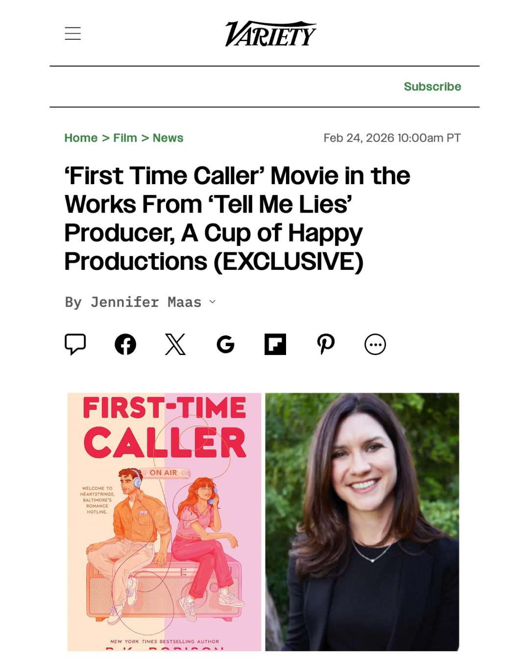This screenshot has width=529, height=661.
Task: Open the comments speech bubble icon
Action: click(75, 344)
